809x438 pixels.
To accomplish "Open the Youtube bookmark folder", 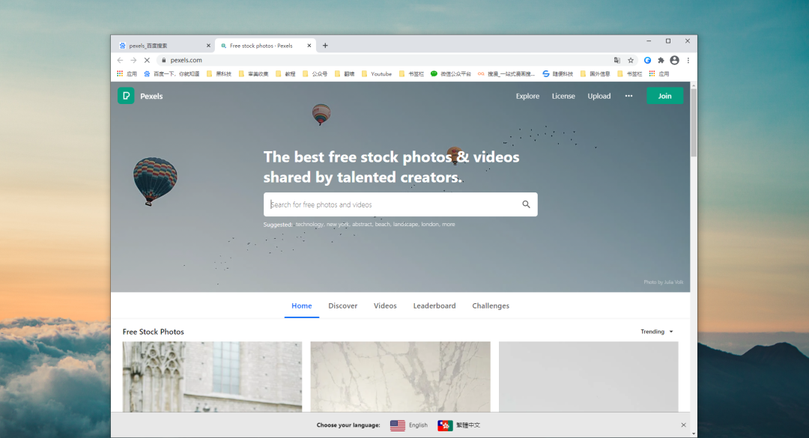I will (377, 74).
